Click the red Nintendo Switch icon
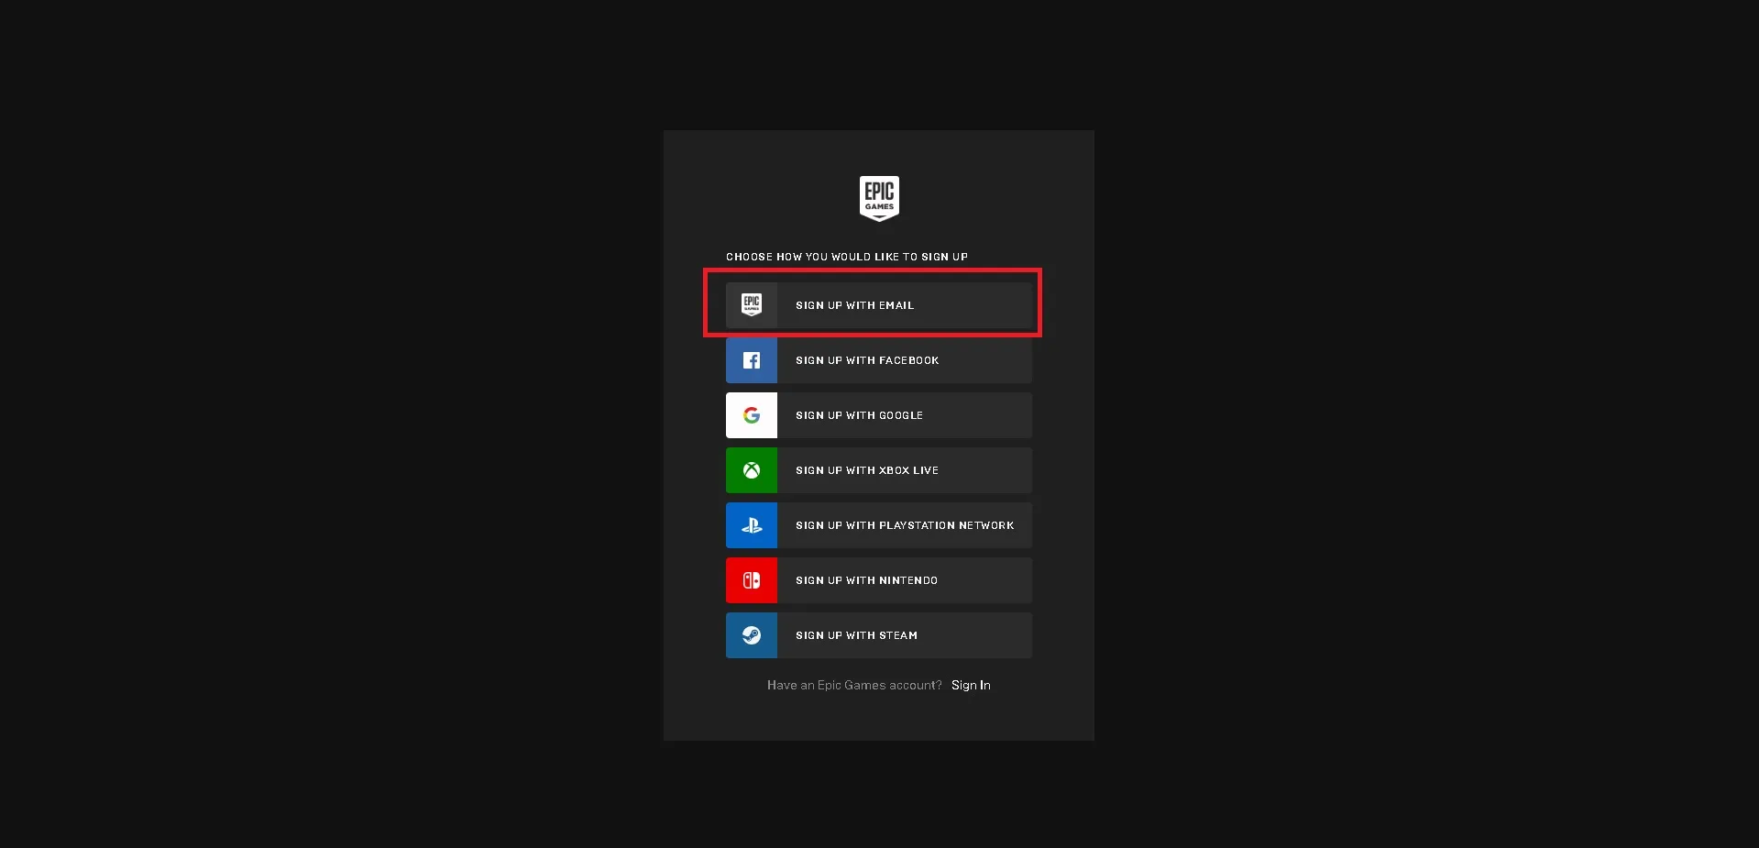 (x=751, y=580)
